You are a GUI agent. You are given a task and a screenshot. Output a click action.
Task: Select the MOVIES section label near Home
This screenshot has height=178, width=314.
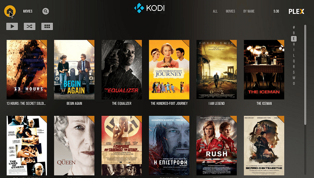(x=28, y=11)
